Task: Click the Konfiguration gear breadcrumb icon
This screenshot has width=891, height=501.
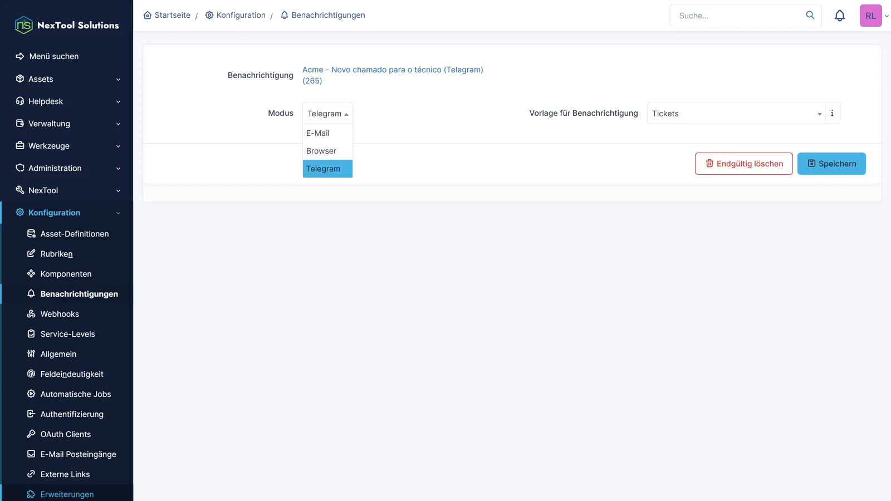Action: coord(209,15)
